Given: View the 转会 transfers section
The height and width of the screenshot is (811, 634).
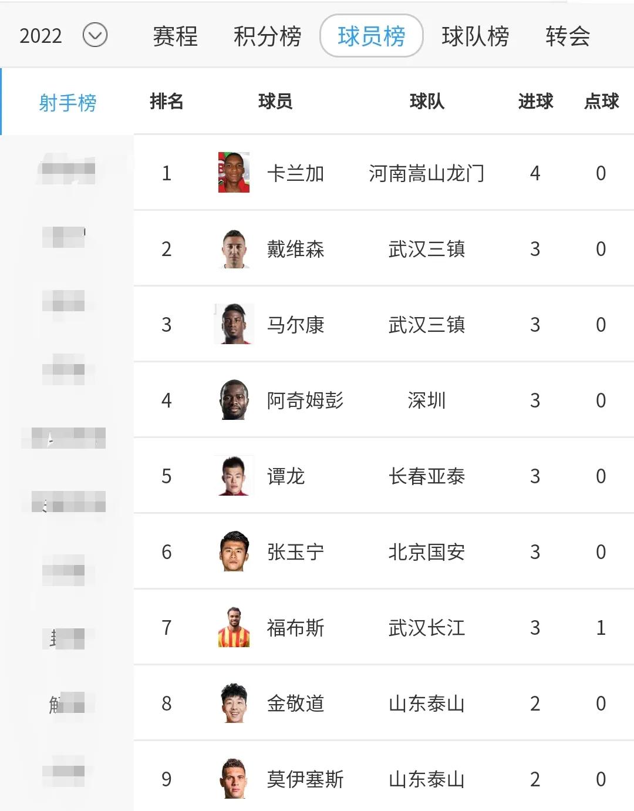Looking at the screenshot, I should (x=566, y=35).
